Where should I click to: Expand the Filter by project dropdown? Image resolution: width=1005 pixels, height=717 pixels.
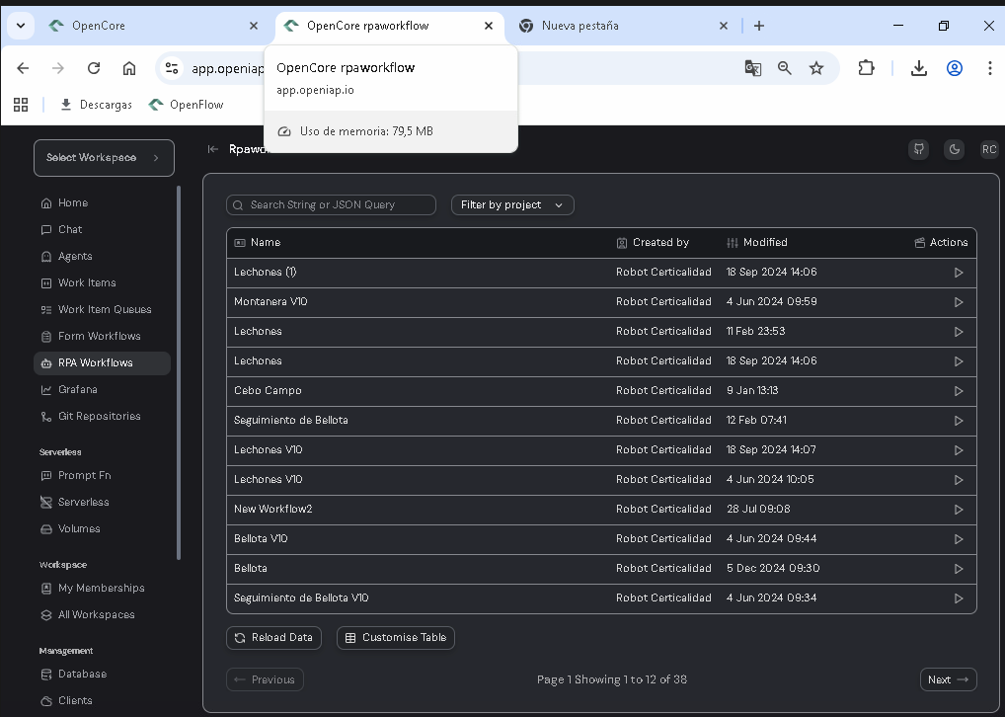click(512, 204)
